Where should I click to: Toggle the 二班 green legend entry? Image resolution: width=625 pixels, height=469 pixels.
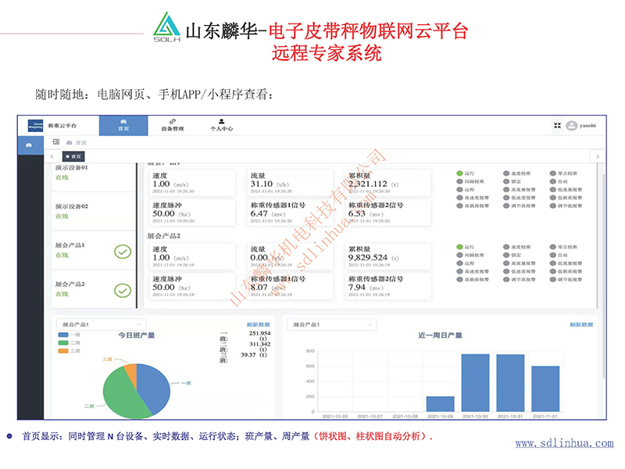[69, 342]
